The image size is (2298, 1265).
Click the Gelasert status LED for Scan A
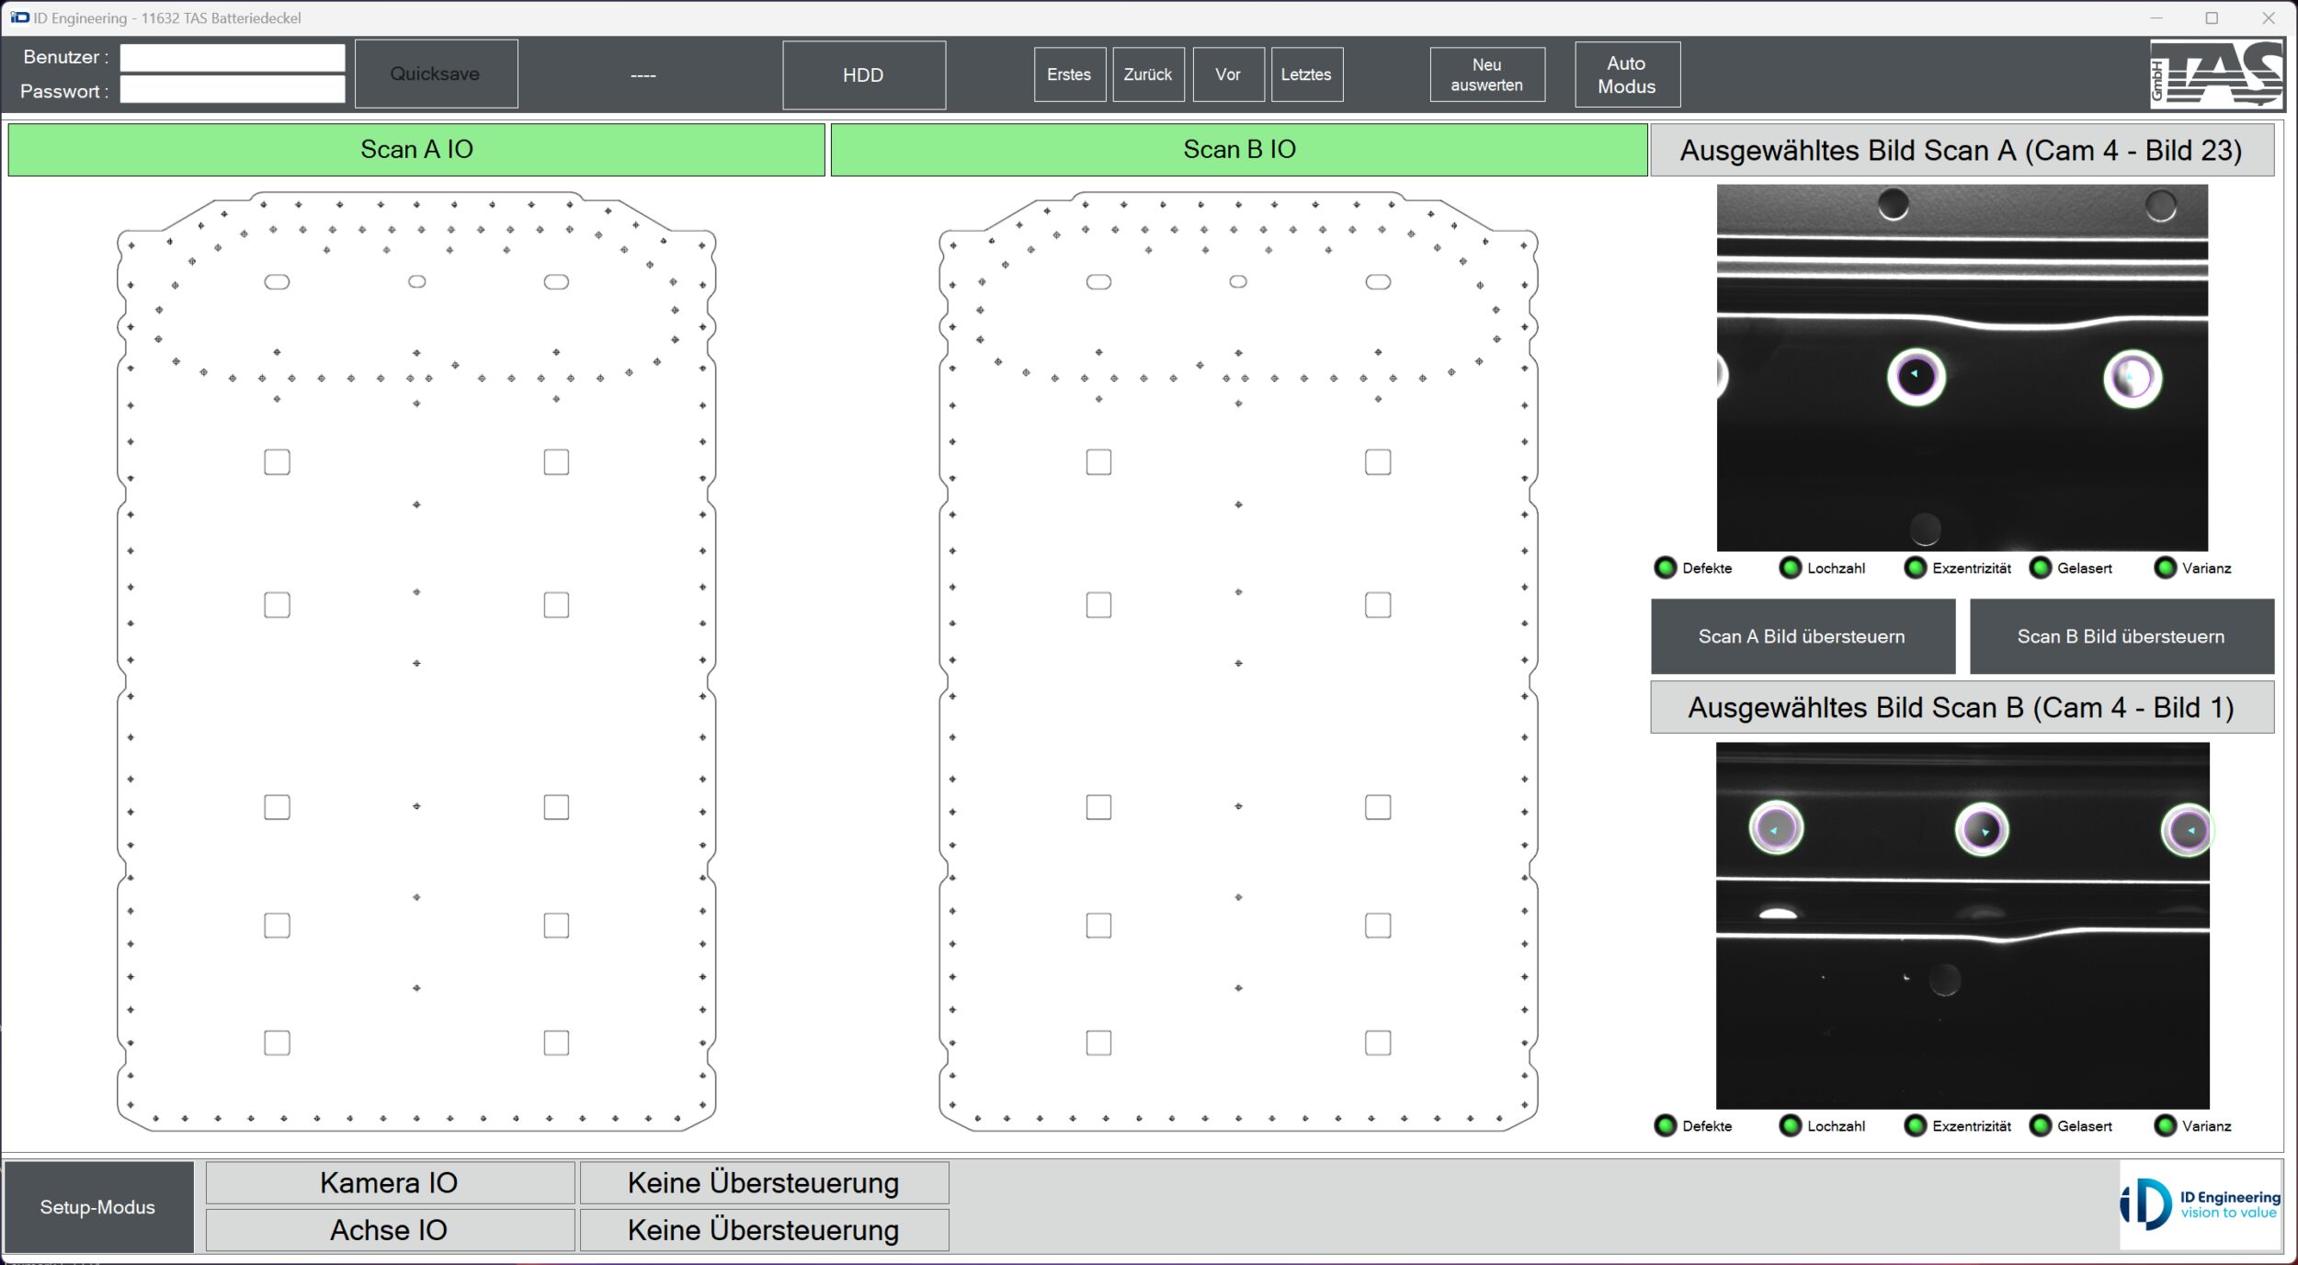coord(2040,568)
